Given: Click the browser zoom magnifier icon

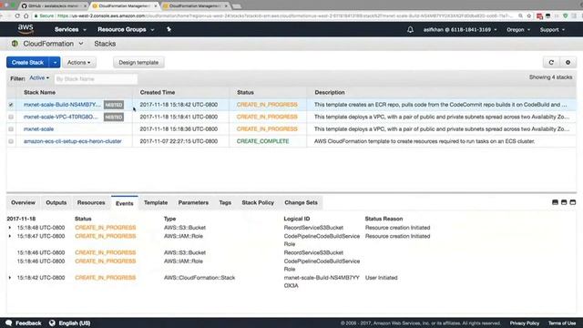Looking at the screenshot, I should click(x=520, y=16).
